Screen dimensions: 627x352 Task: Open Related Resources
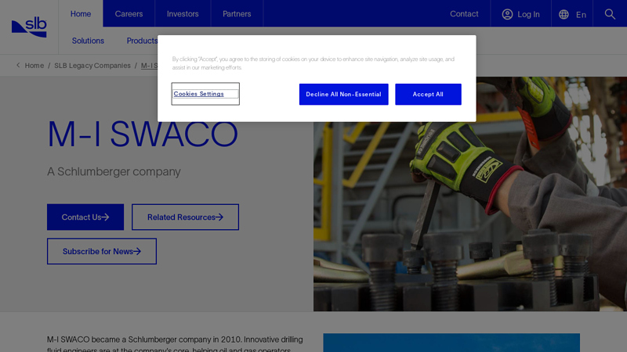click(x=185, y=217)
